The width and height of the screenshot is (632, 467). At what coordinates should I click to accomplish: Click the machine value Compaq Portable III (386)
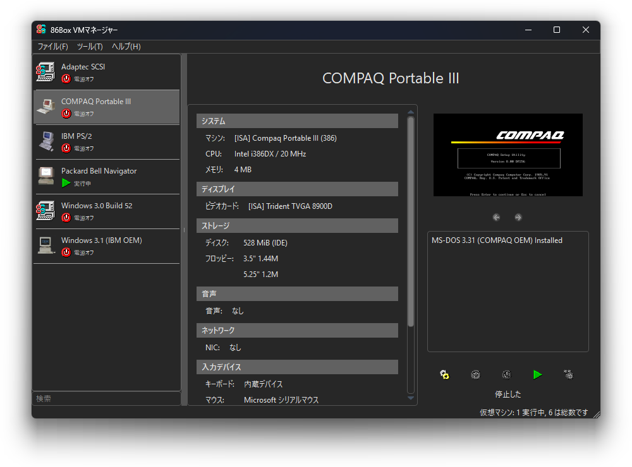tap(286, 138)
